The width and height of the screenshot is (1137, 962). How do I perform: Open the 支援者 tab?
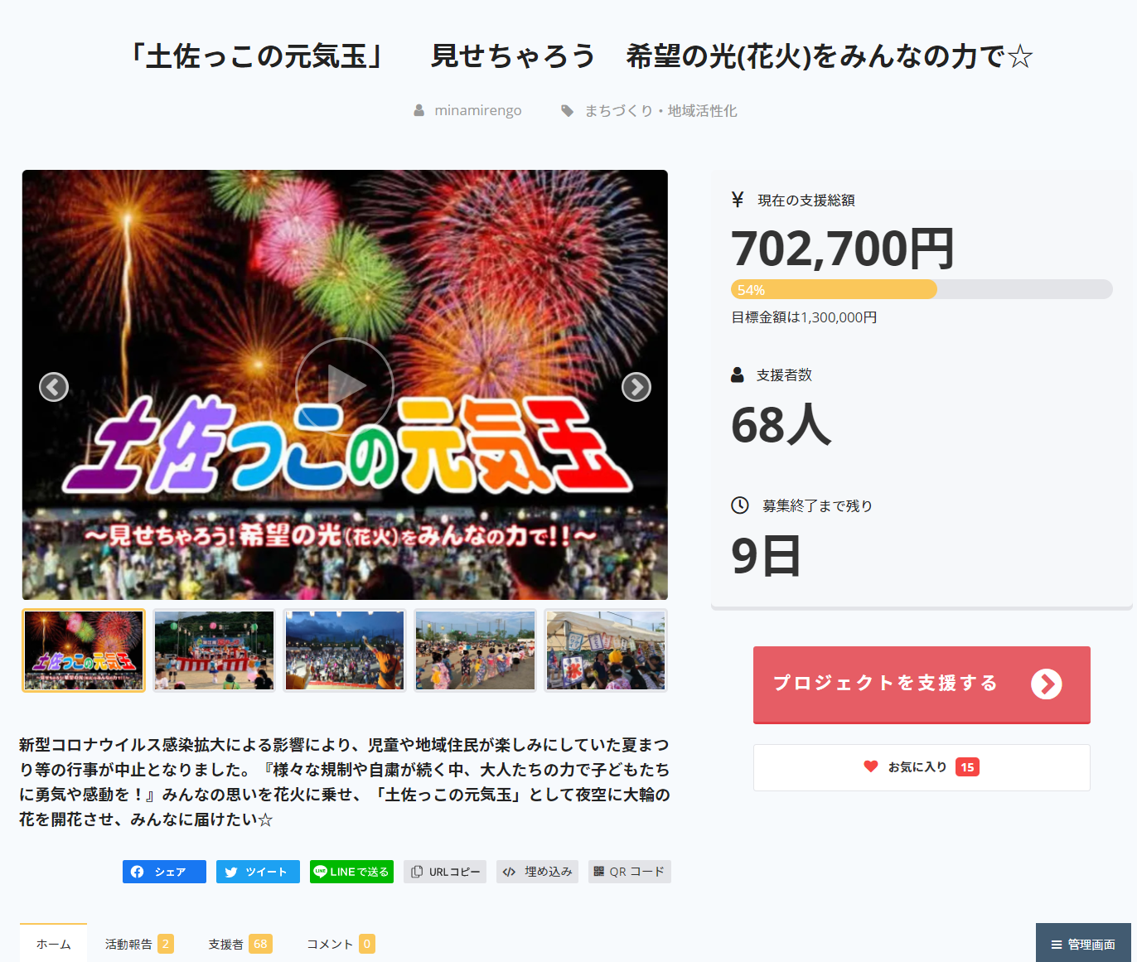(x=239, y=944)
